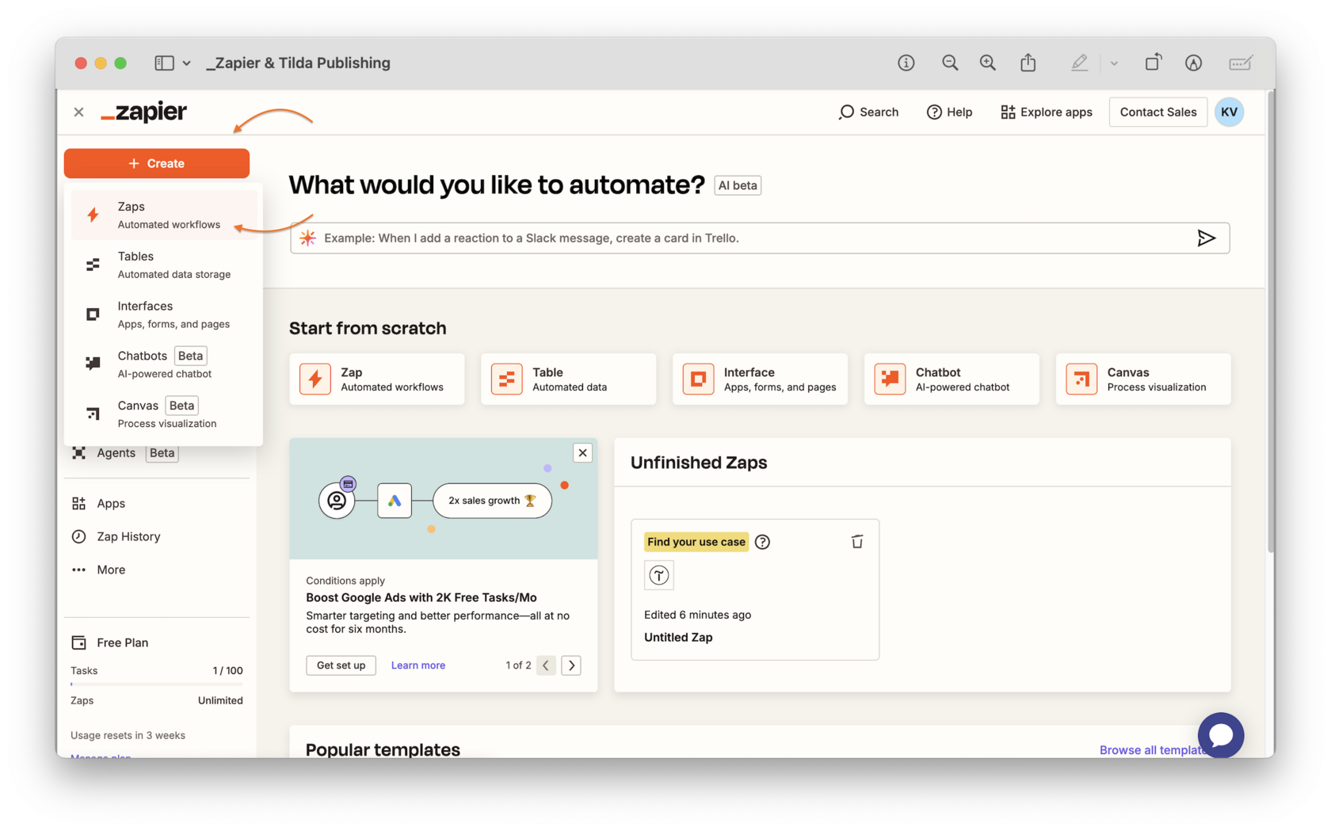Rotate the image with Preview rotate icon
This screenshot has width=1331, height=831.
[1153, 63]
